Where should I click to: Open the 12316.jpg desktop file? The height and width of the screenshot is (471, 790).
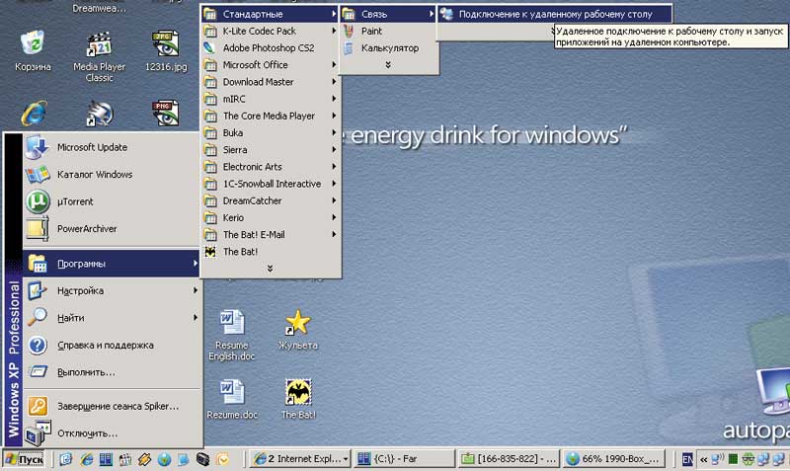tap(165, 44)
